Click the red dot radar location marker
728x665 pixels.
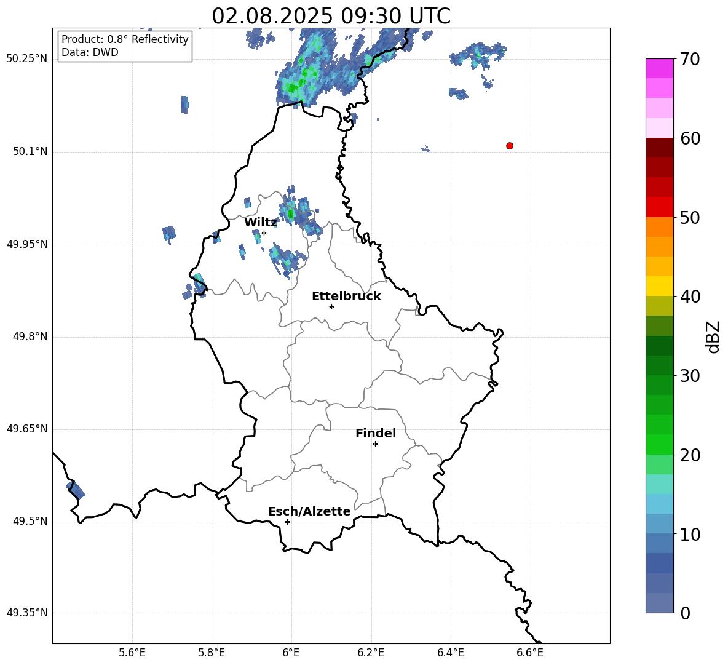[510, 146]
